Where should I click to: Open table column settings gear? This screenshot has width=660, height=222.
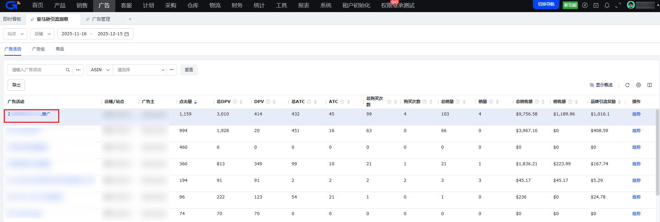639,85
